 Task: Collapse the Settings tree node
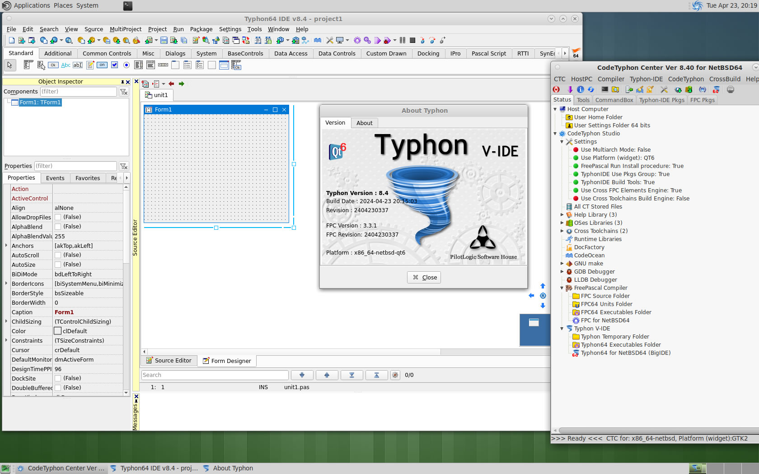coord(562,142)
